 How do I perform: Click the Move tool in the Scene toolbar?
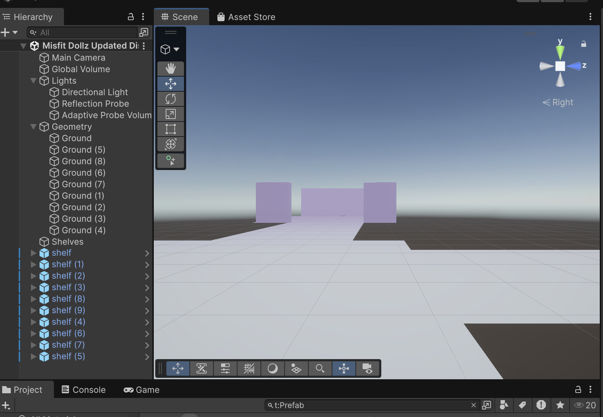tap(170, 84)
